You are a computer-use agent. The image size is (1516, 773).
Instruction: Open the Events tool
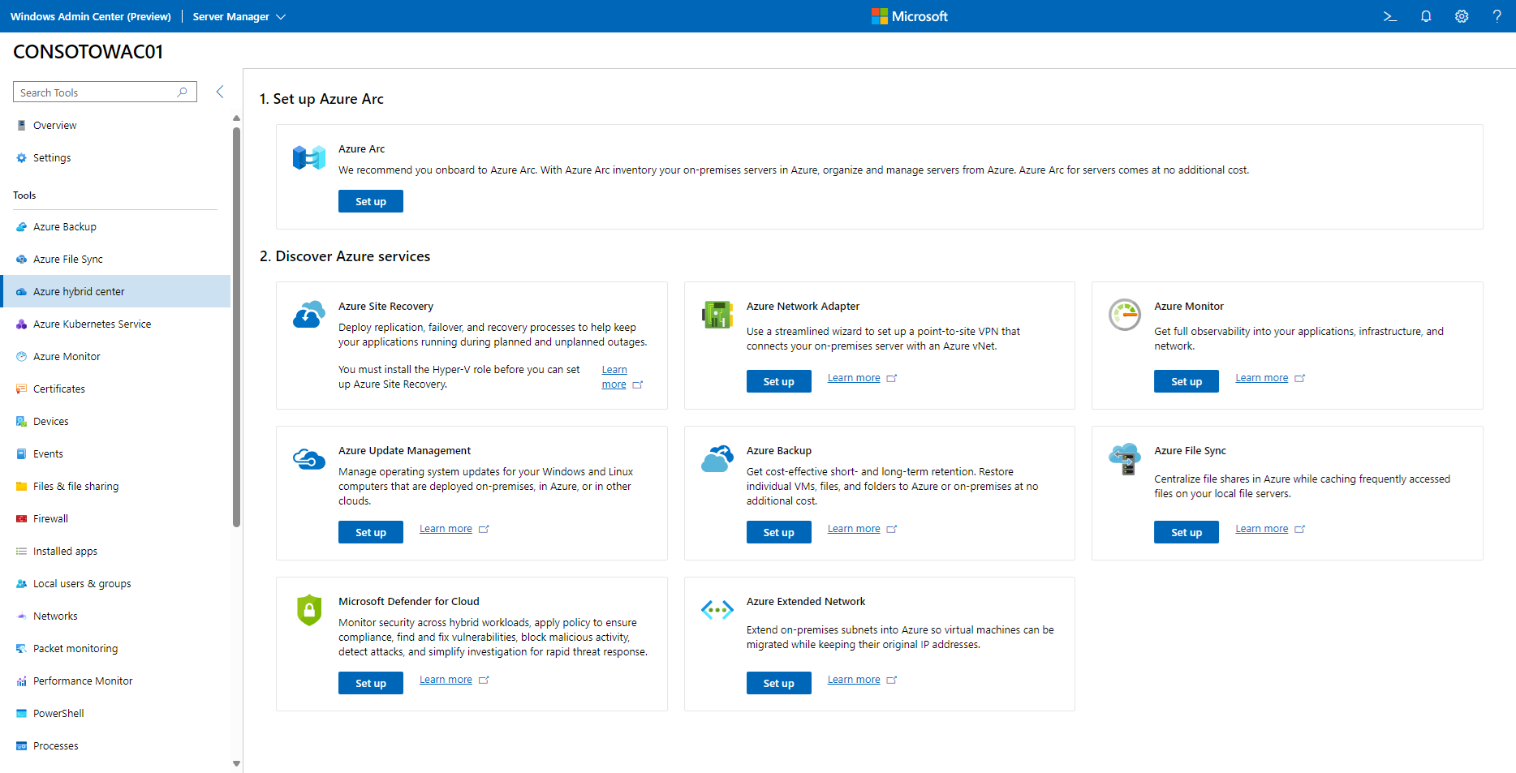(49, 453)
